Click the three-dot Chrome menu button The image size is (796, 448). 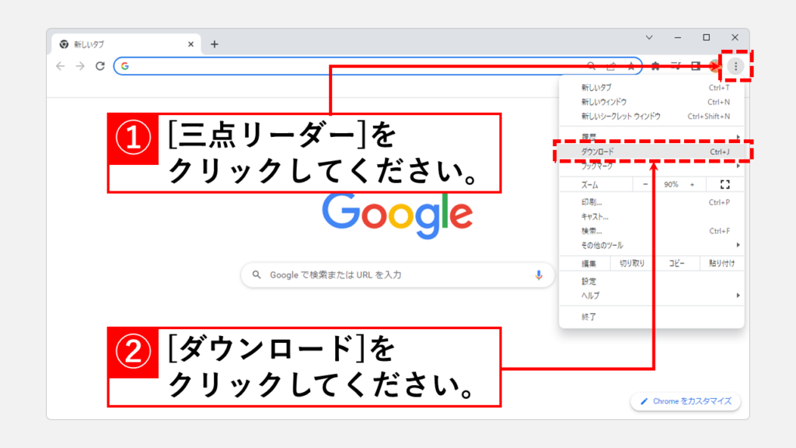click(736, 66)
